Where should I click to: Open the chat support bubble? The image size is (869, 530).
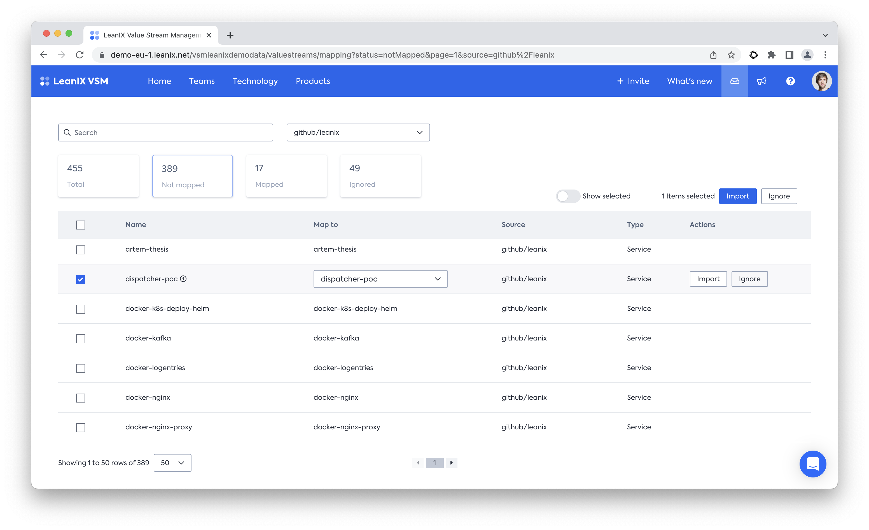(812, 464)
